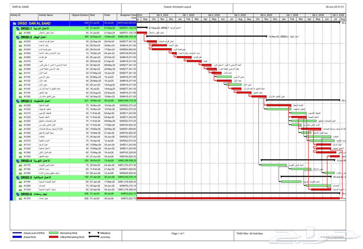Viewport: 363px width, 249px height.
Task: Select activity row A1200 by its ID
Action: [27, 105]
